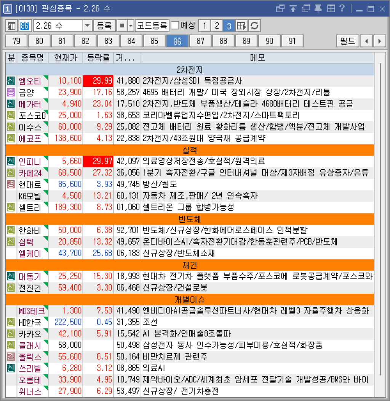This screenshot has height=401, width=390.
Task: Click the red 29.97 change cell
Action: click(98, 161)
